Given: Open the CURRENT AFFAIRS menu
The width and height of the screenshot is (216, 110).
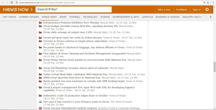Looking at the screenshot, I should click(29, 17).
